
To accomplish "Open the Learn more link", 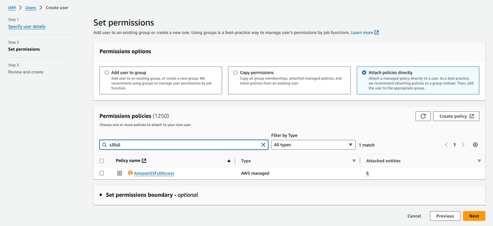I will (x=362, y=32).
